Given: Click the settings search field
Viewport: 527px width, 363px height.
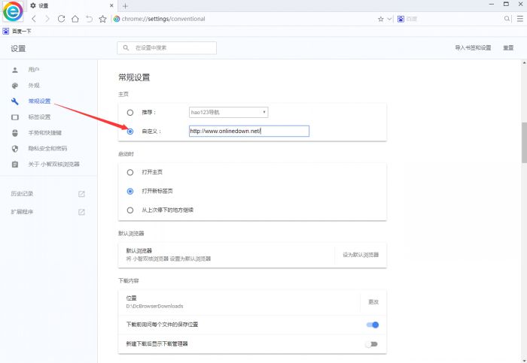Looking at the screenshot, I should point(166,48).
